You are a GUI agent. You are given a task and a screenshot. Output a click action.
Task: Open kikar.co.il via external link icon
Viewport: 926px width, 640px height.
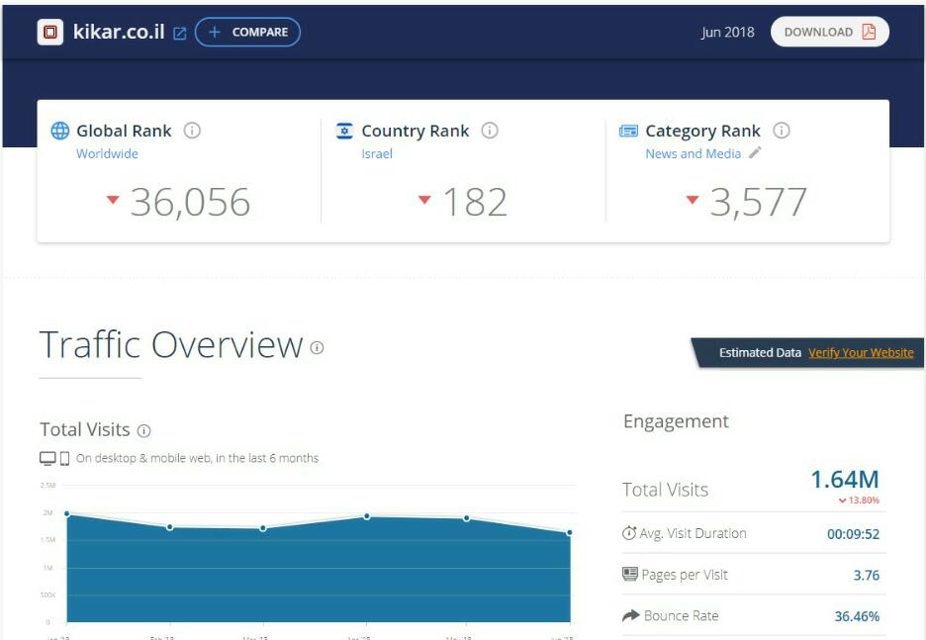(180, 34)
